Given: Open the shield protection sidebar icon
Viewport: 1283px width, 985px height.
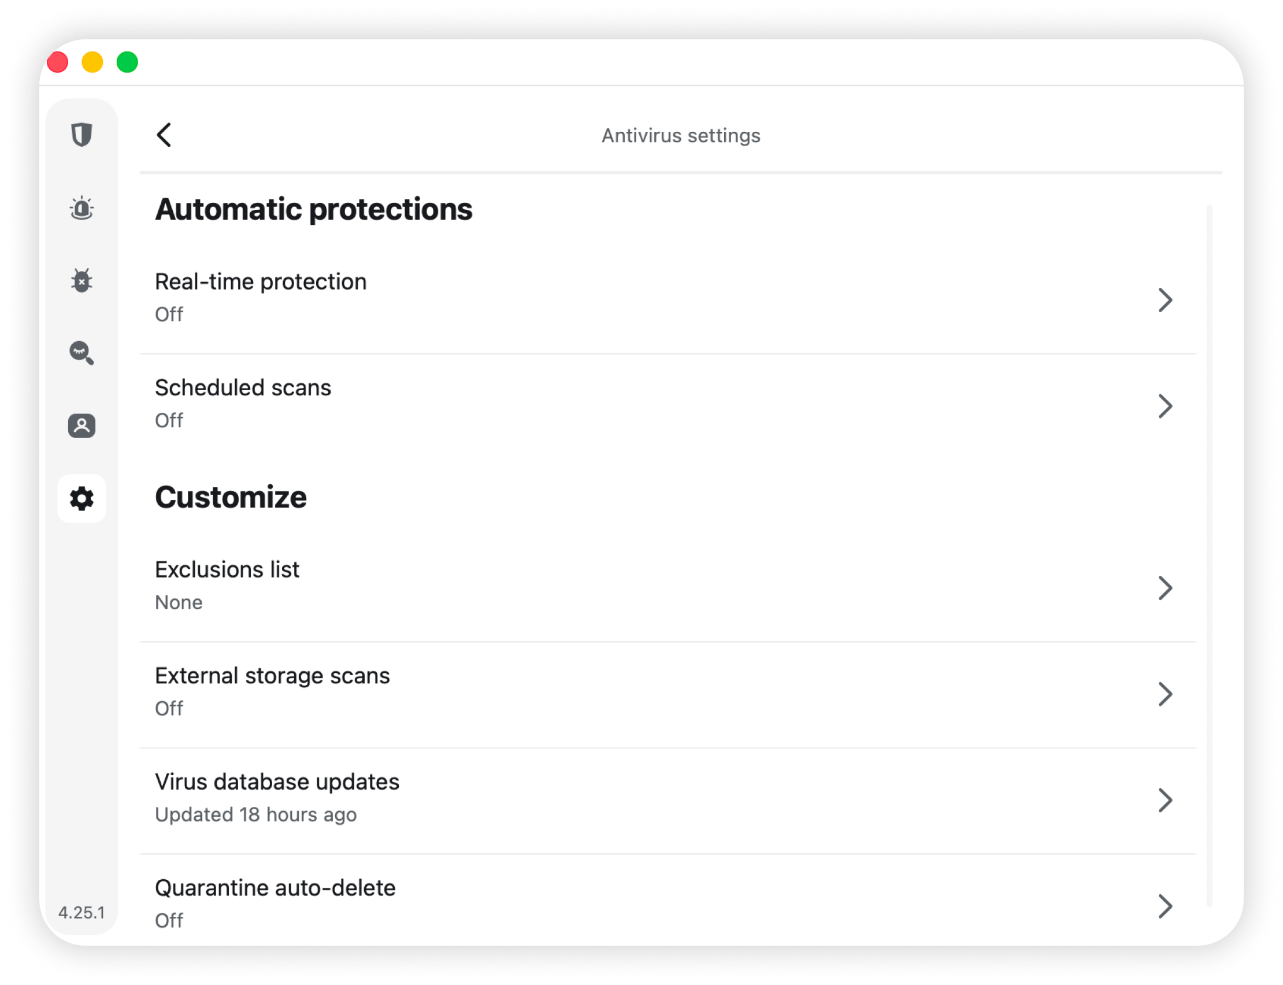Looking at the screenshot, I should (x=81, y=135).
